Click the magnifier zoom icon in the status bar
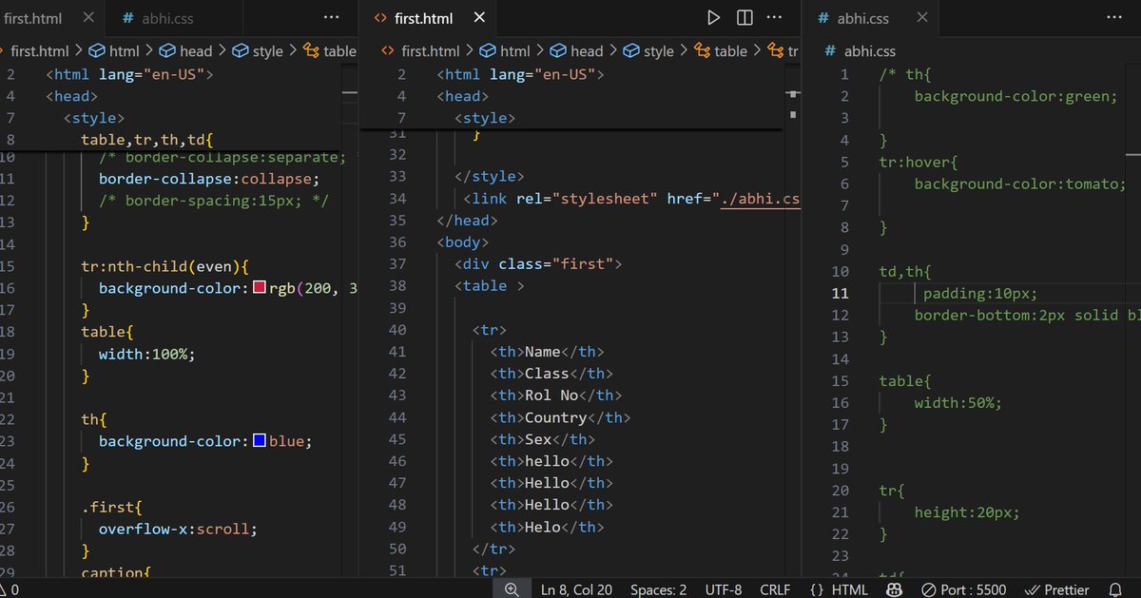The image size is (1141, 598). [512, 588]
